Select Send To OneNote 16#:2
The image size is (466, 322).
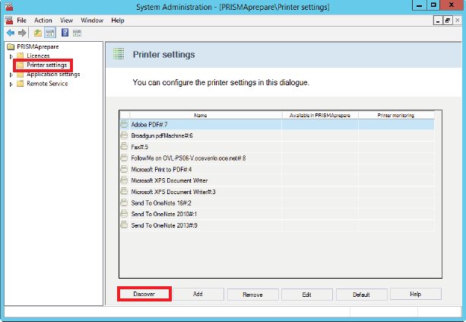tap(277, 203)
